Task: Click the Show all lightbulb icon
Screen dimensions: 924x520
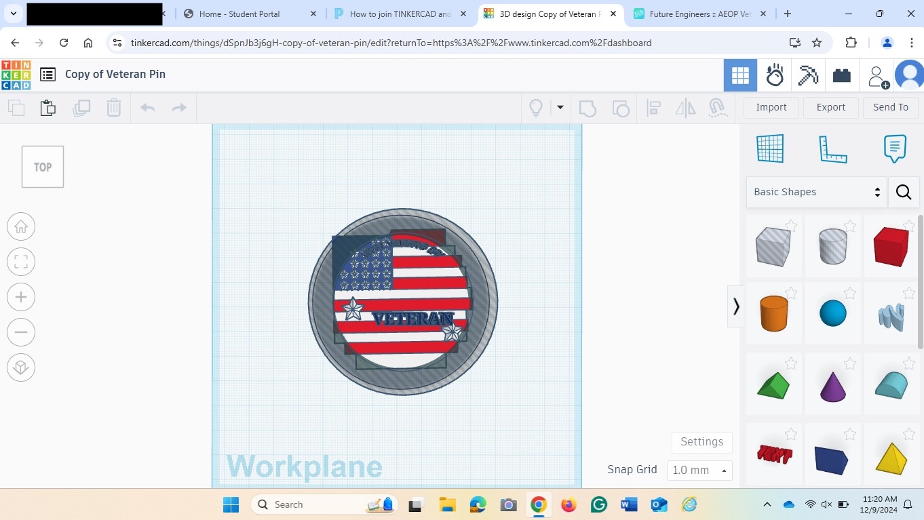Action: point(536,108)
